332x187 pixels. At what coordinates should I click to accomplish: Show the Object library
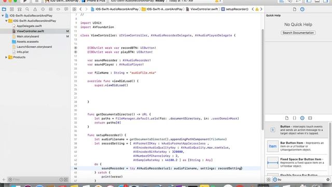click(302, 118)
